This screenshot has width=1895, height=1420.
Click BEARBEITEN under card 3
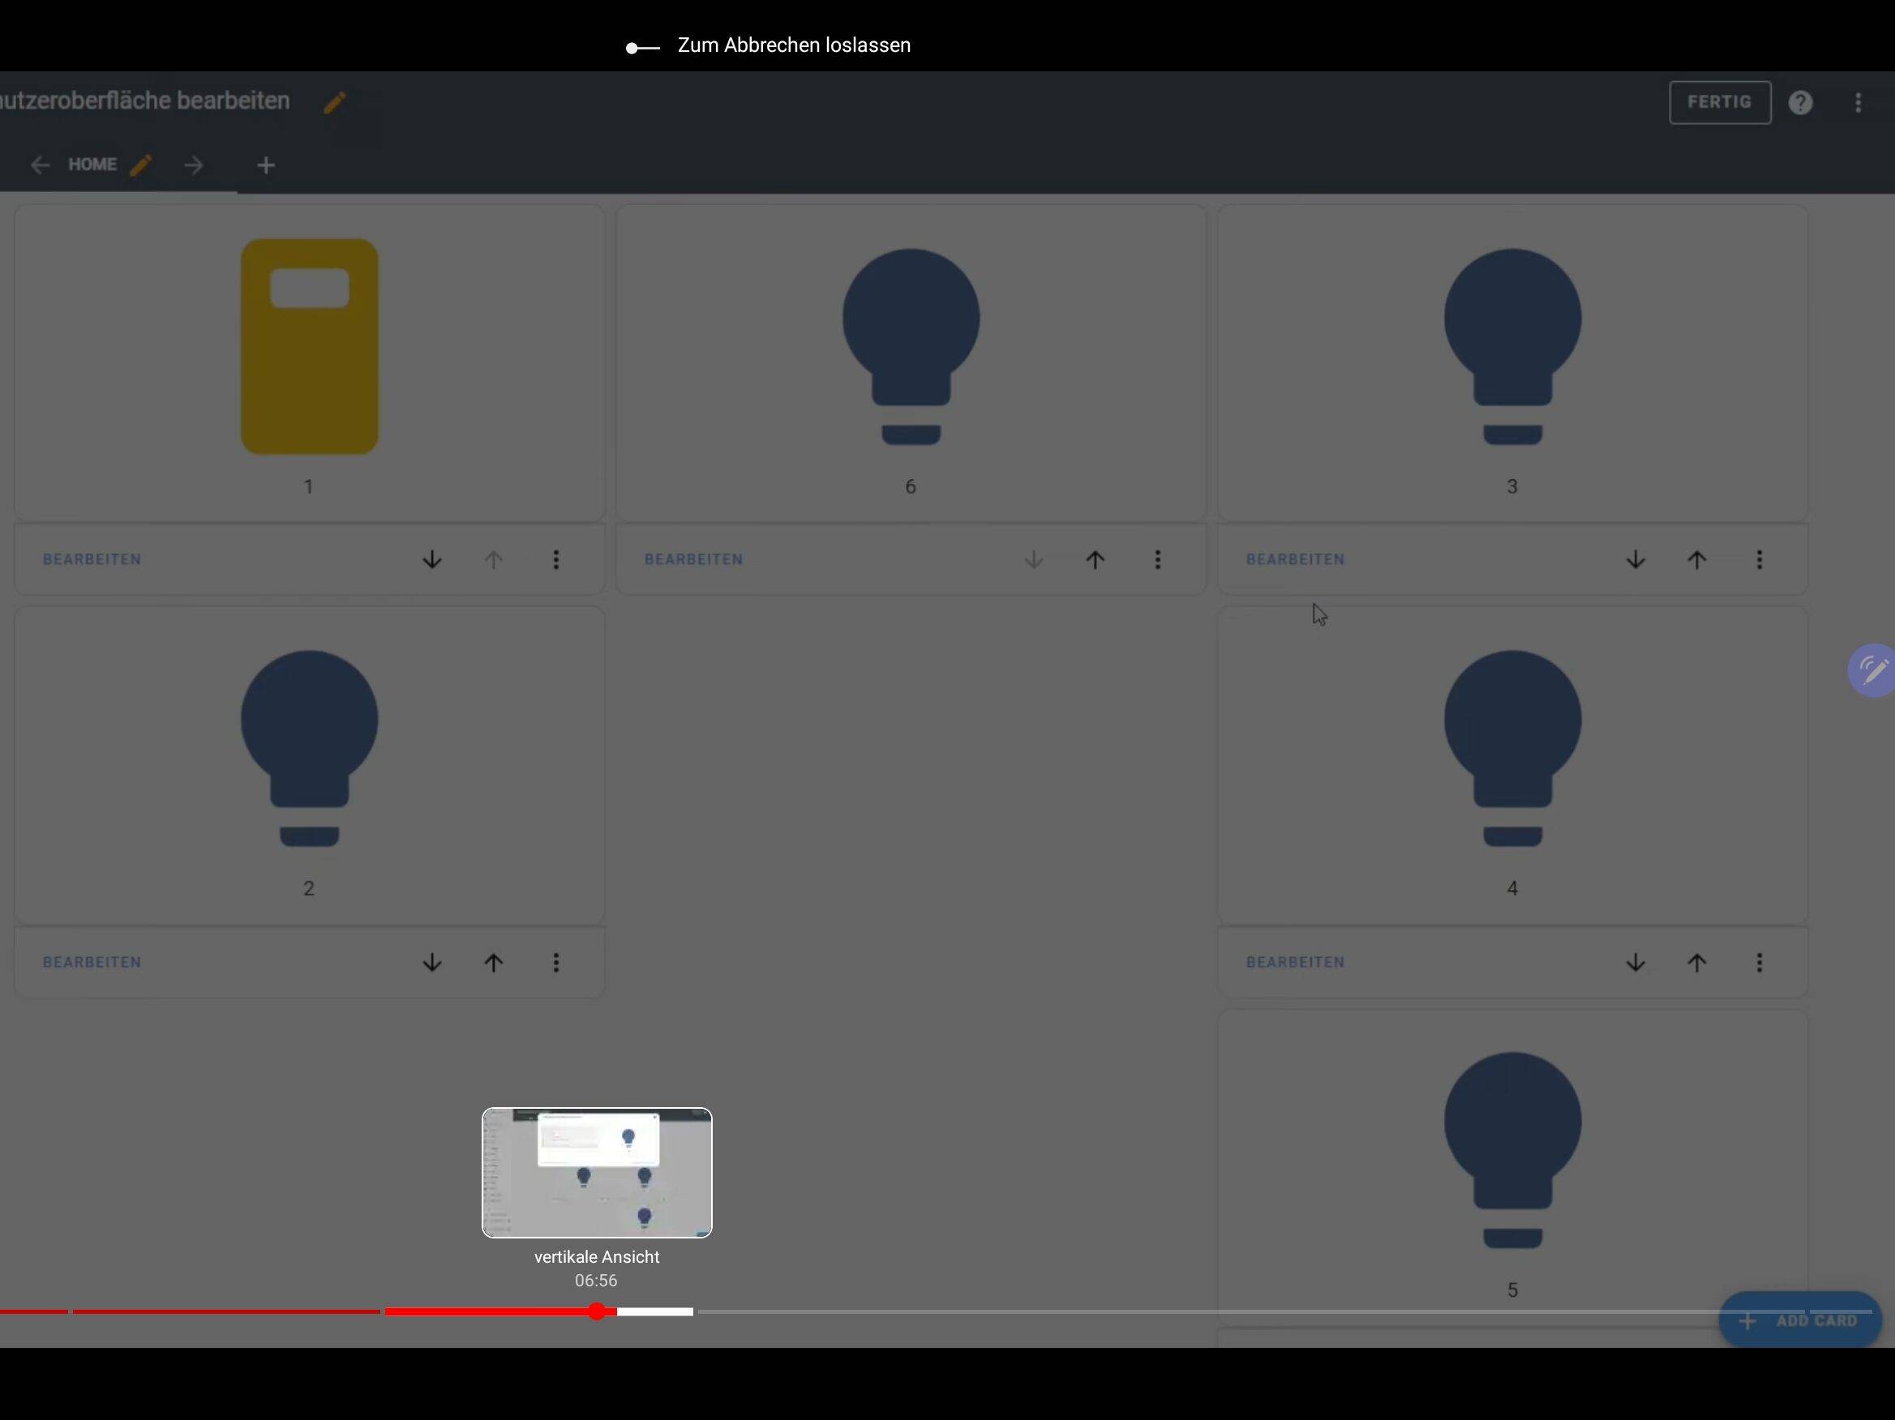point(1294,559)
